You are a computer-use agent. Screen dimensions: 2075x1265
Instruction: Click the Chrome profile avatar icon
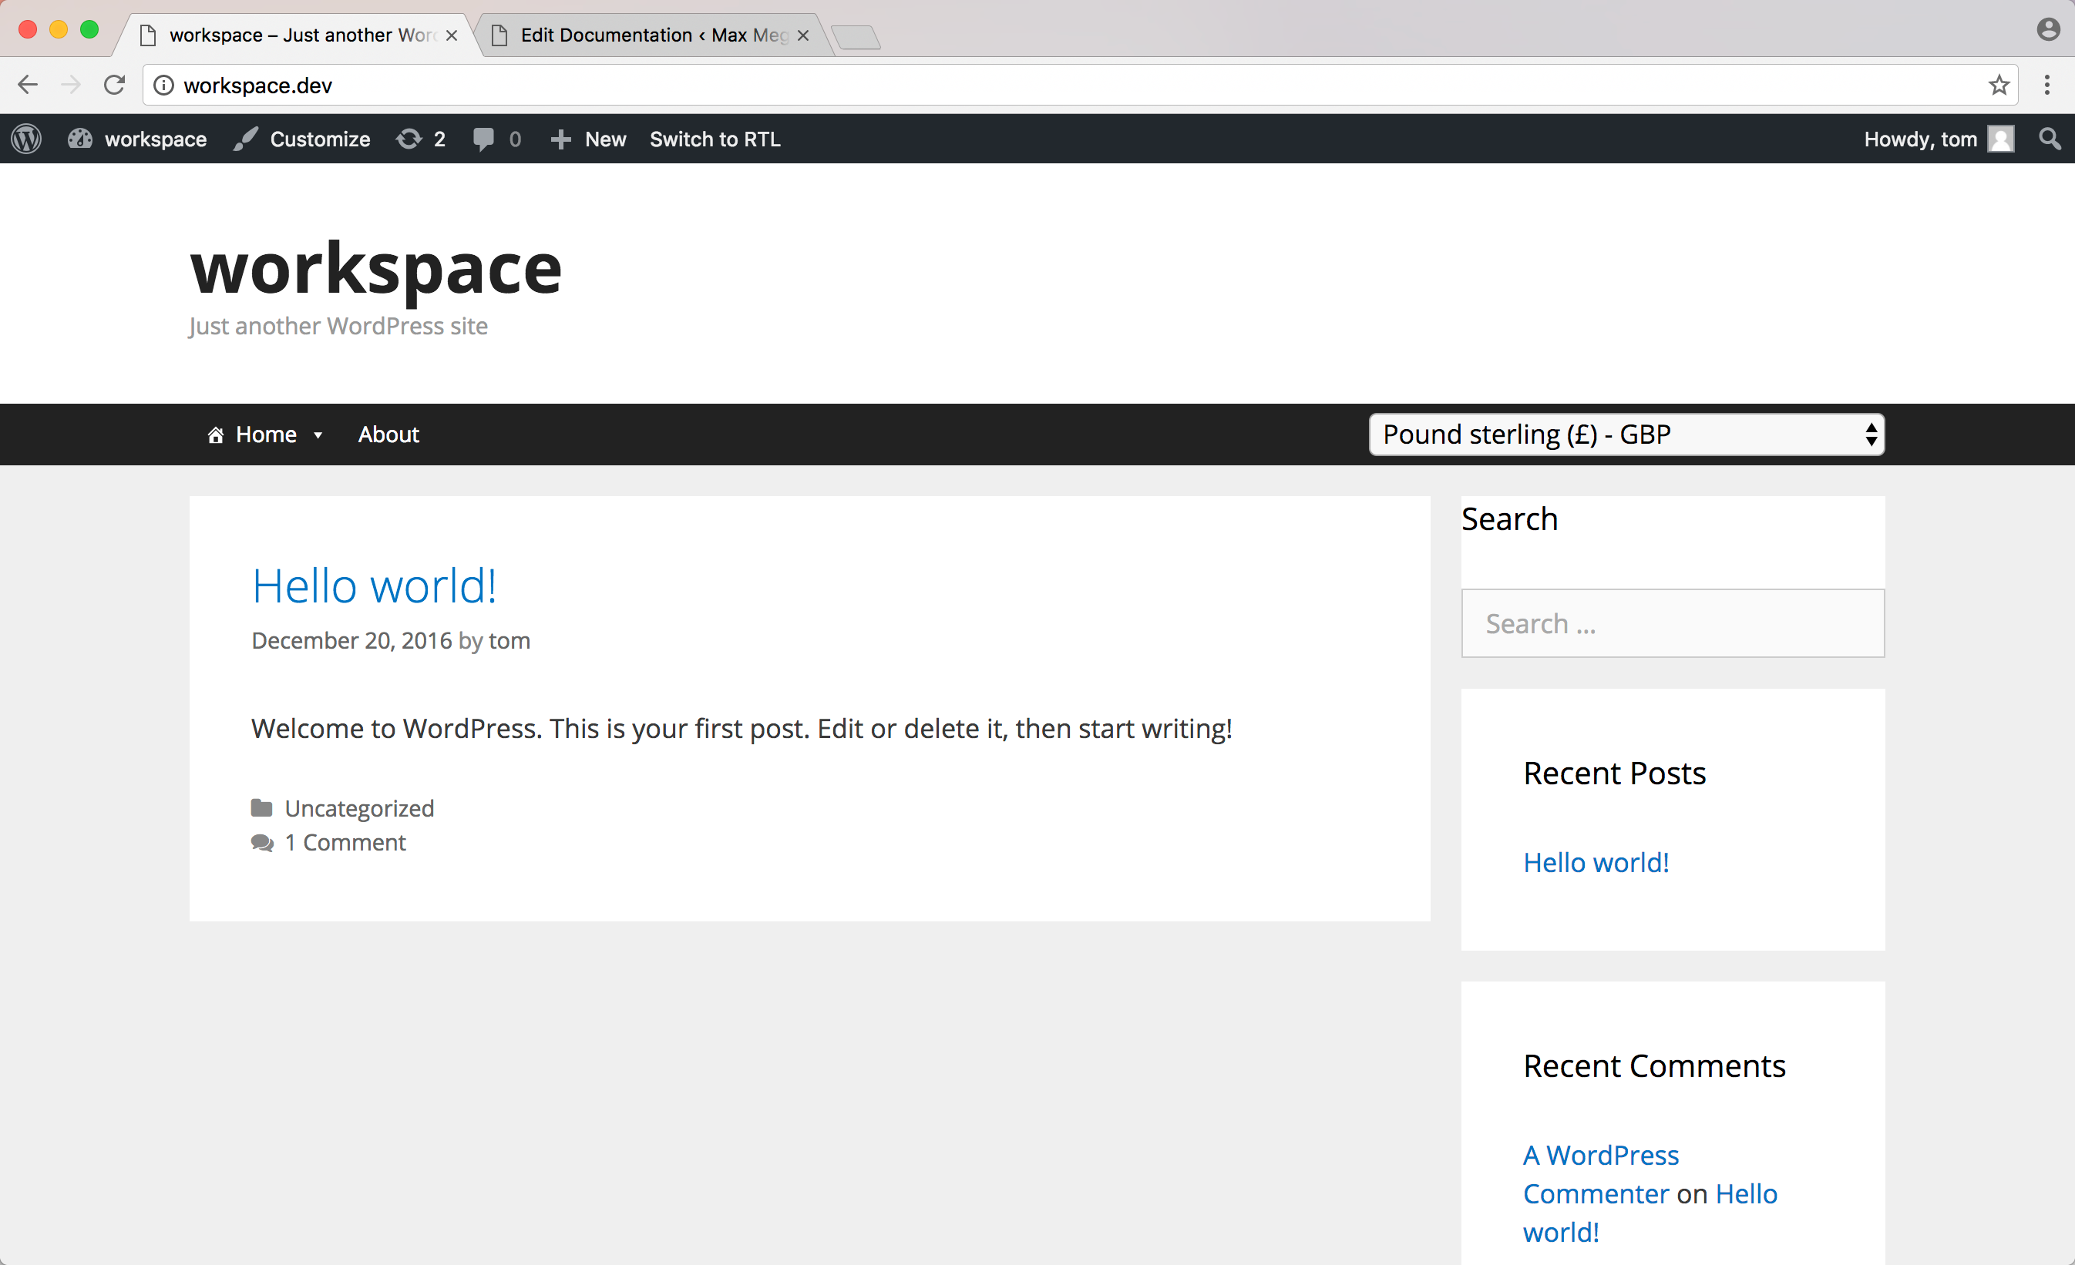click(x=2048, y=29)
